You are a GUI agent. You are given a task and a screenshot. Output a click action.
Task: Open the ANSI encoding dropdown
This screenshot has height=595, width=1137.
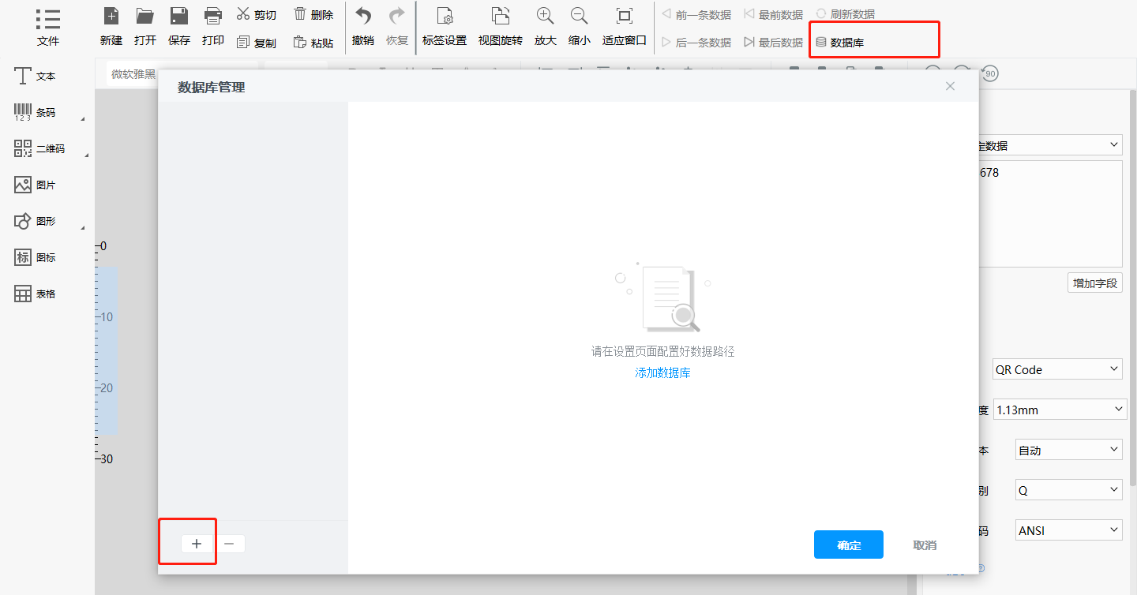[1068, 530]
